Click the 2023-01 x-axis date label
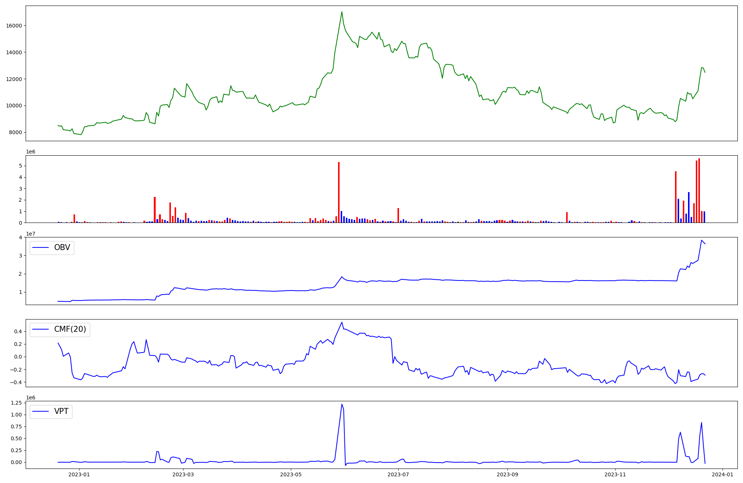Image resolution: width=743 pixels, height=483 pixels. coord(79,474)
